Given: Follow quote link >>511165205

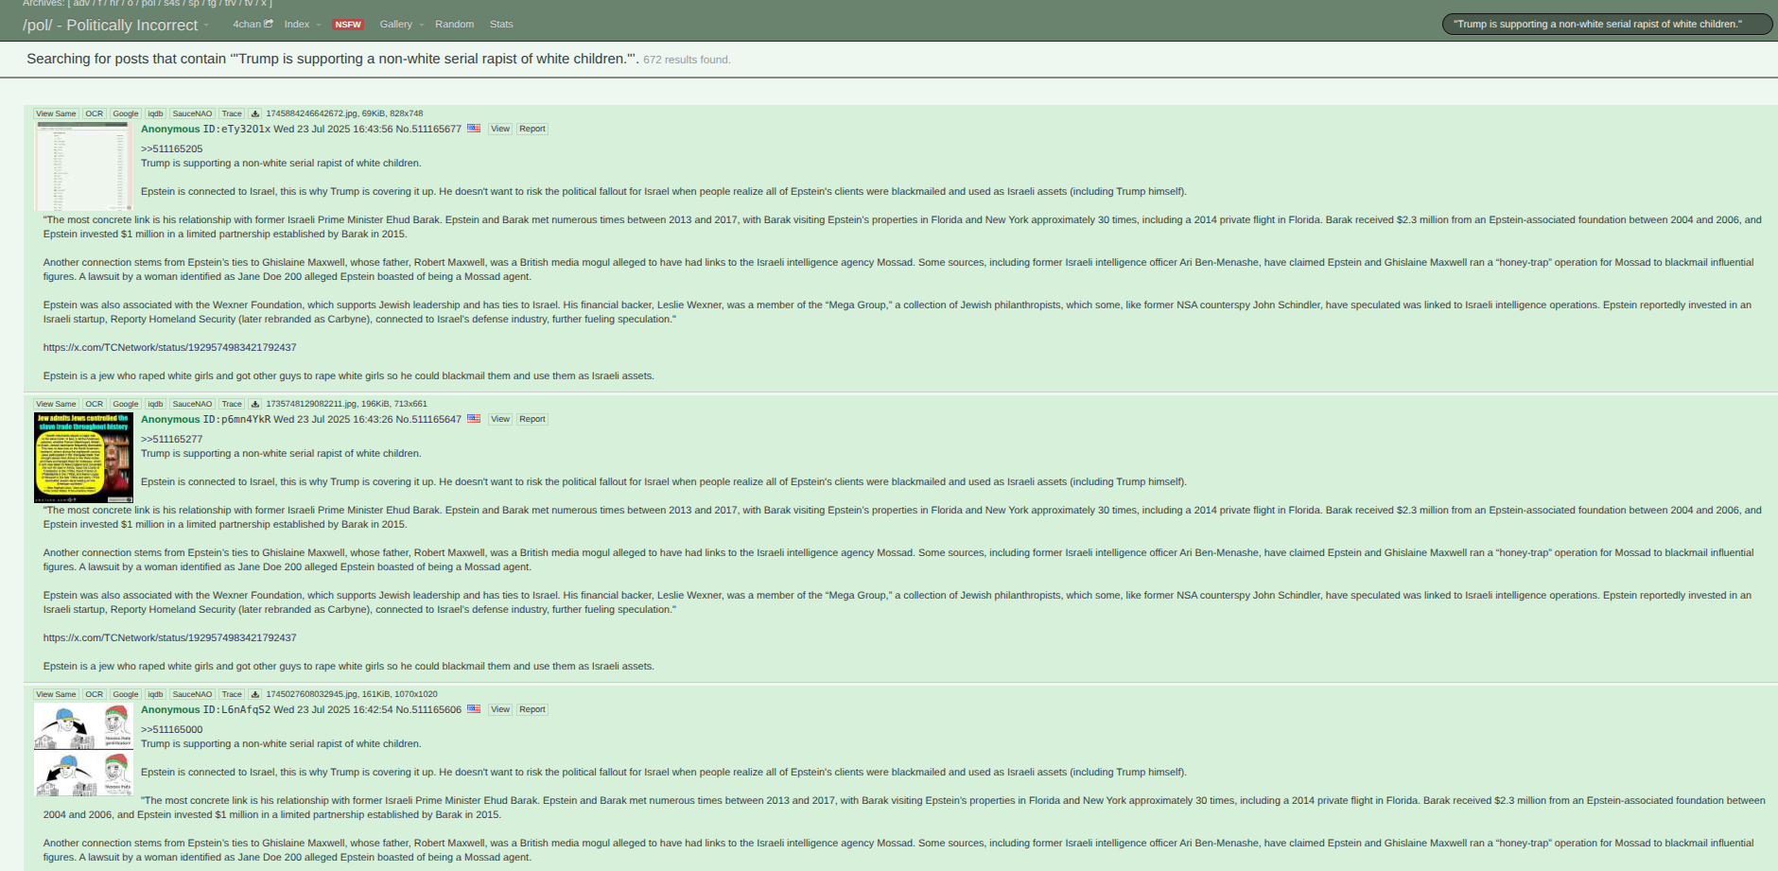Looking at the screenshot, I should 171,148.
